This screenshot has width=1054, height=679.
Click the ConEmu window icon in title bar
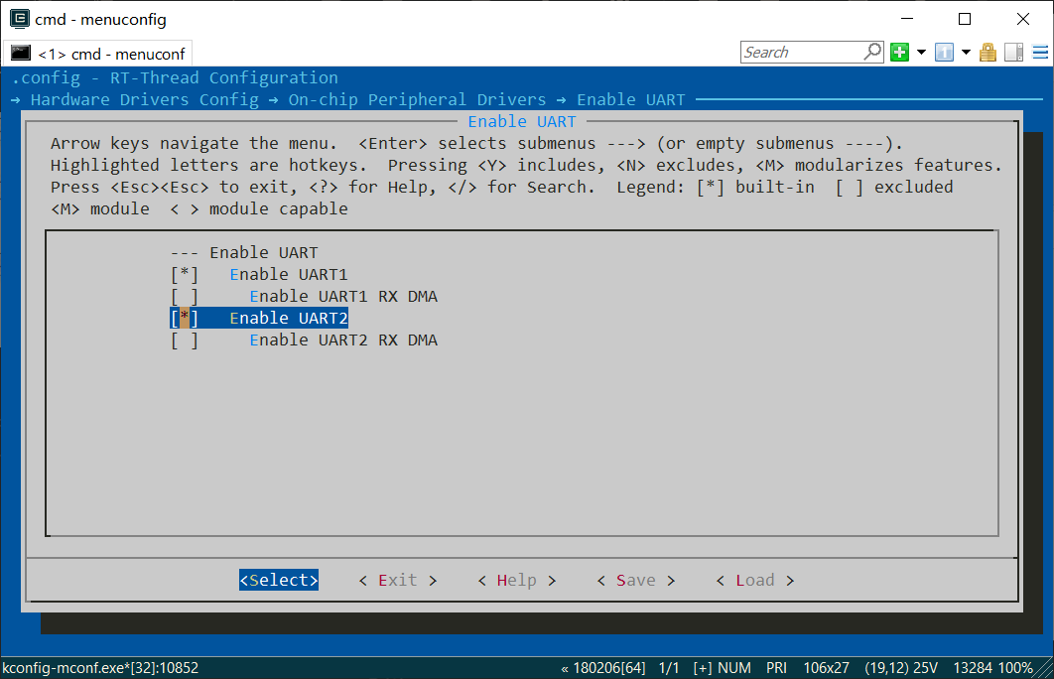[x=20, y=19]
